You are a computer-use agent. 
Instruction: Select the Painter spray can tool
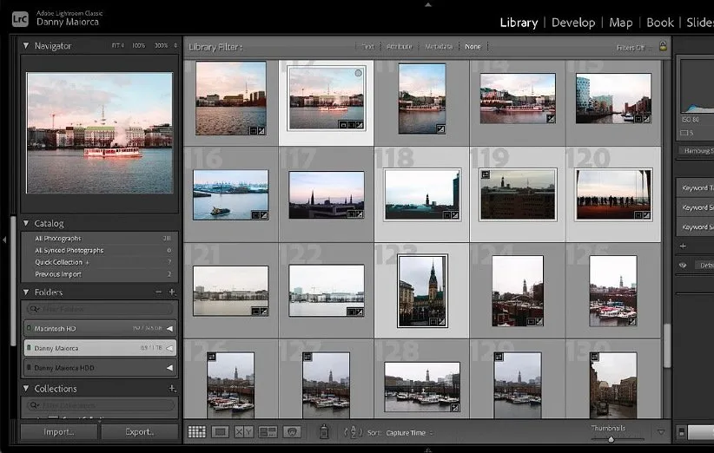pos(324,431)
